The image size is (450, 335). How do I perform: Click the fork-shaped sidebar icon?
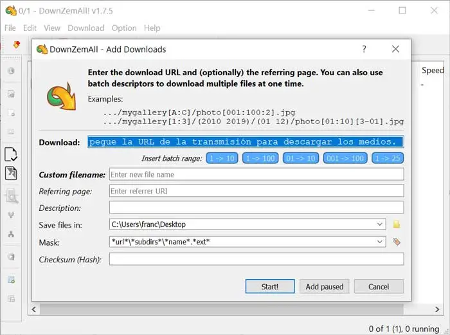coord(11,215)
